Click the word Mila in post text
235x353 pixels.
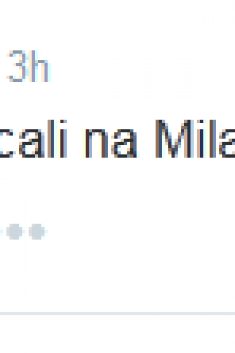(195, 139)
